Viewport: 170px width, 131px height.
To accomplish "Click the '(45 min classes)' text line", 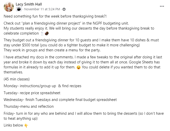I will (x=17, y=79).
